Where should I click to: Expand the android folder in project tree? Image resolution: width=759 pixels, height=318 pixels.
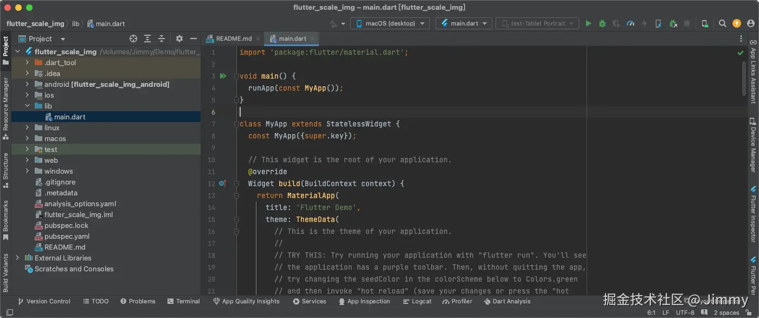27,84
